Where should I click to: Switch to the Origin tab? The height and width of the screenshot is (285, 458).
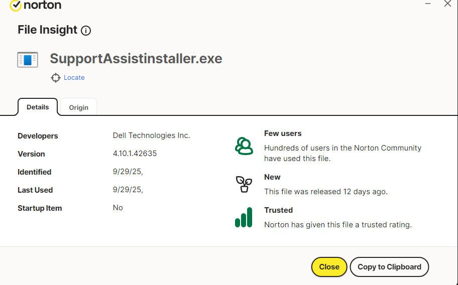pos(79,107)
